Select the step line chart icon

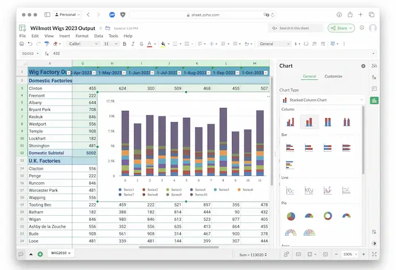point(328,190)
